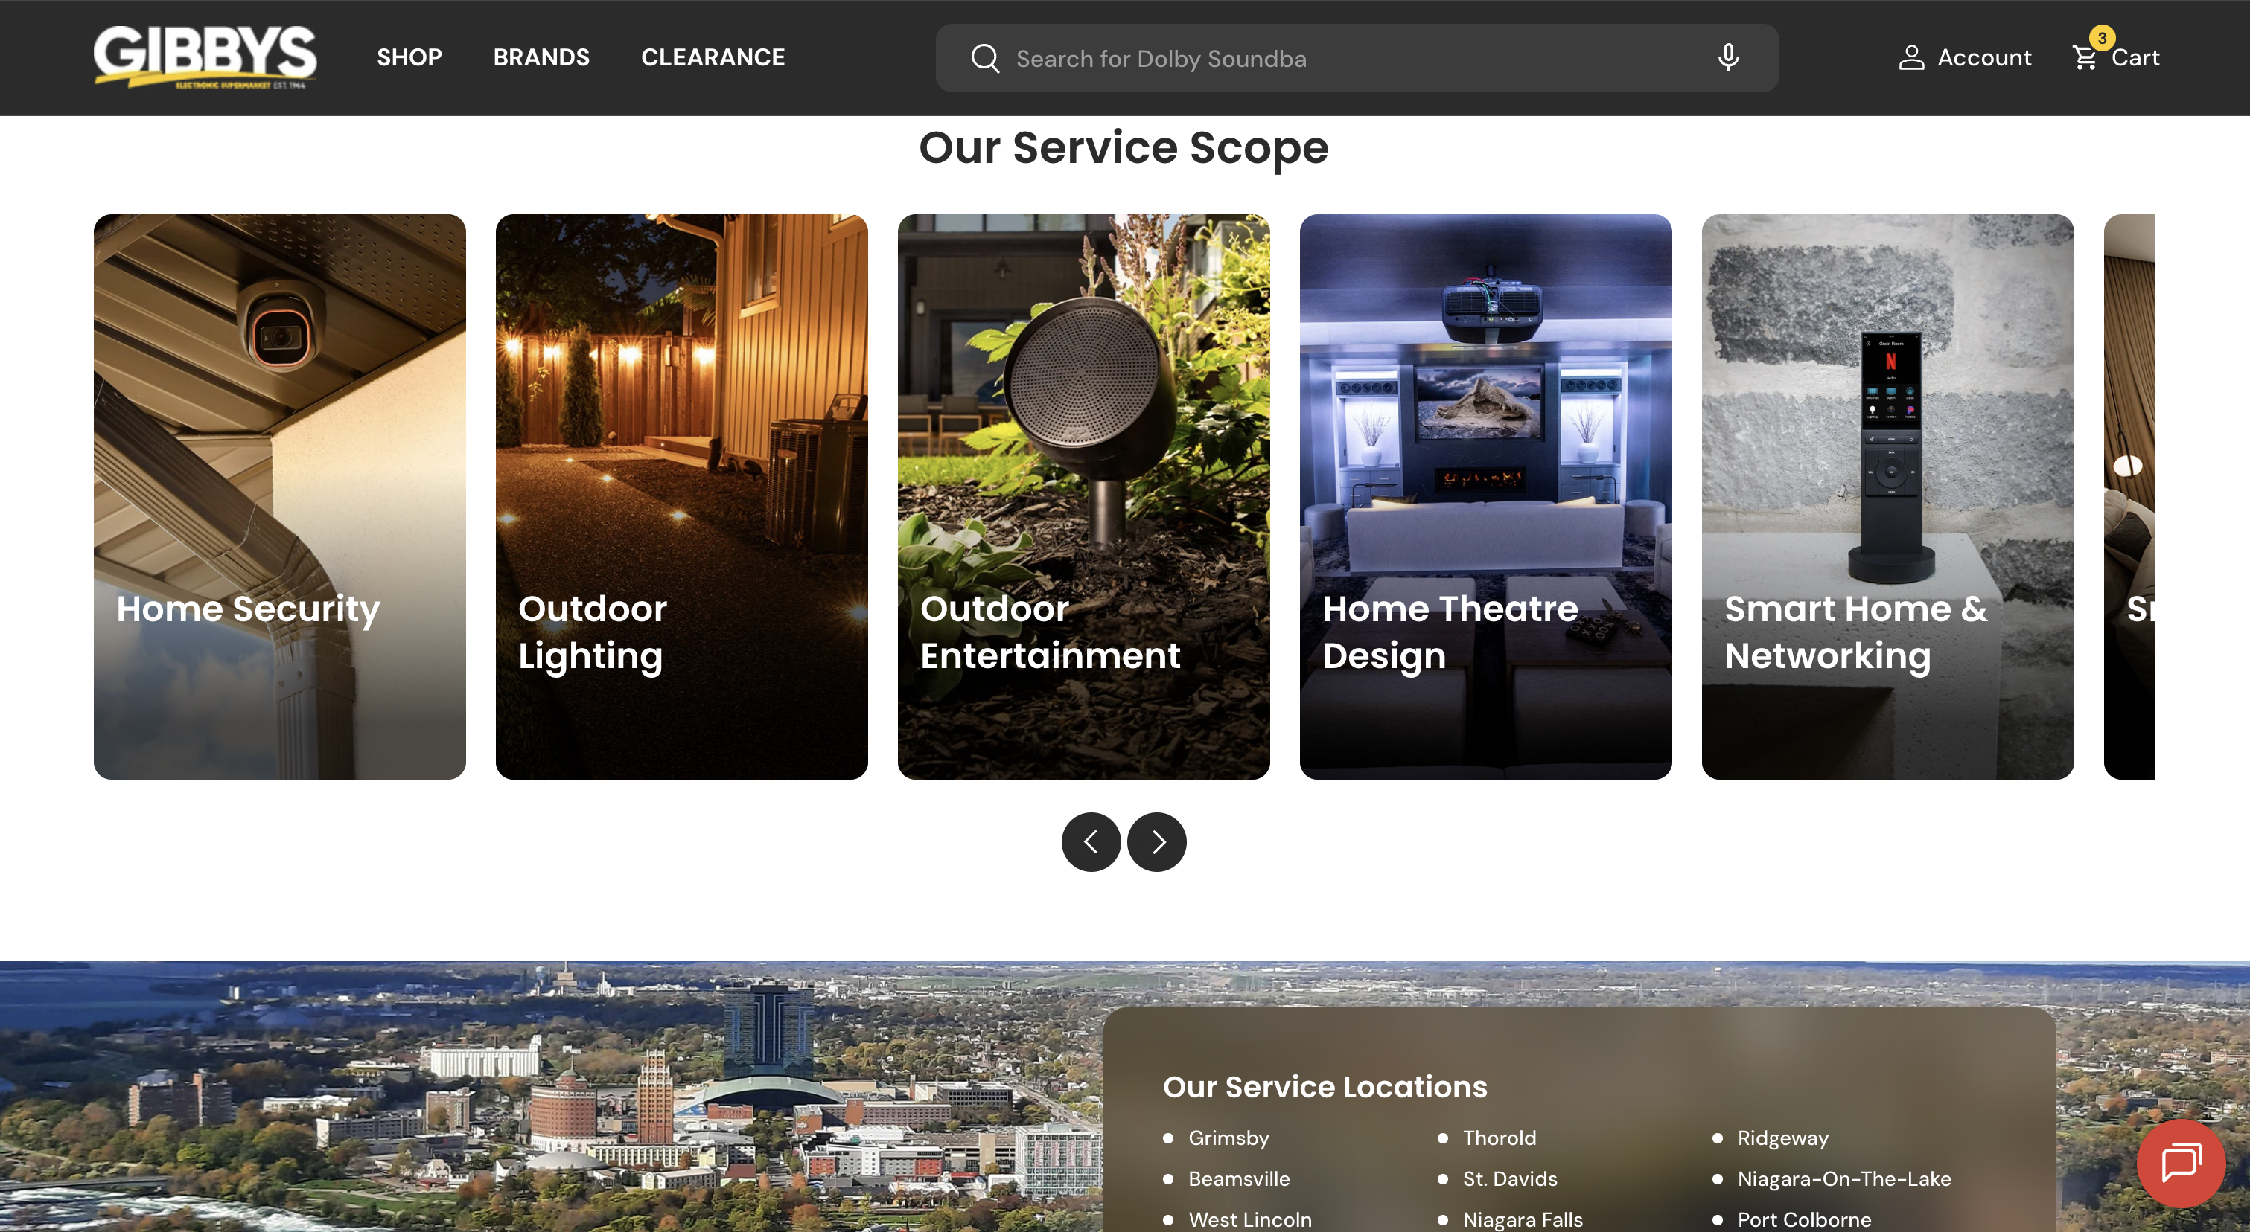Click the Niagara Falls location

pyautogui.click(x=1522, y=1219)
